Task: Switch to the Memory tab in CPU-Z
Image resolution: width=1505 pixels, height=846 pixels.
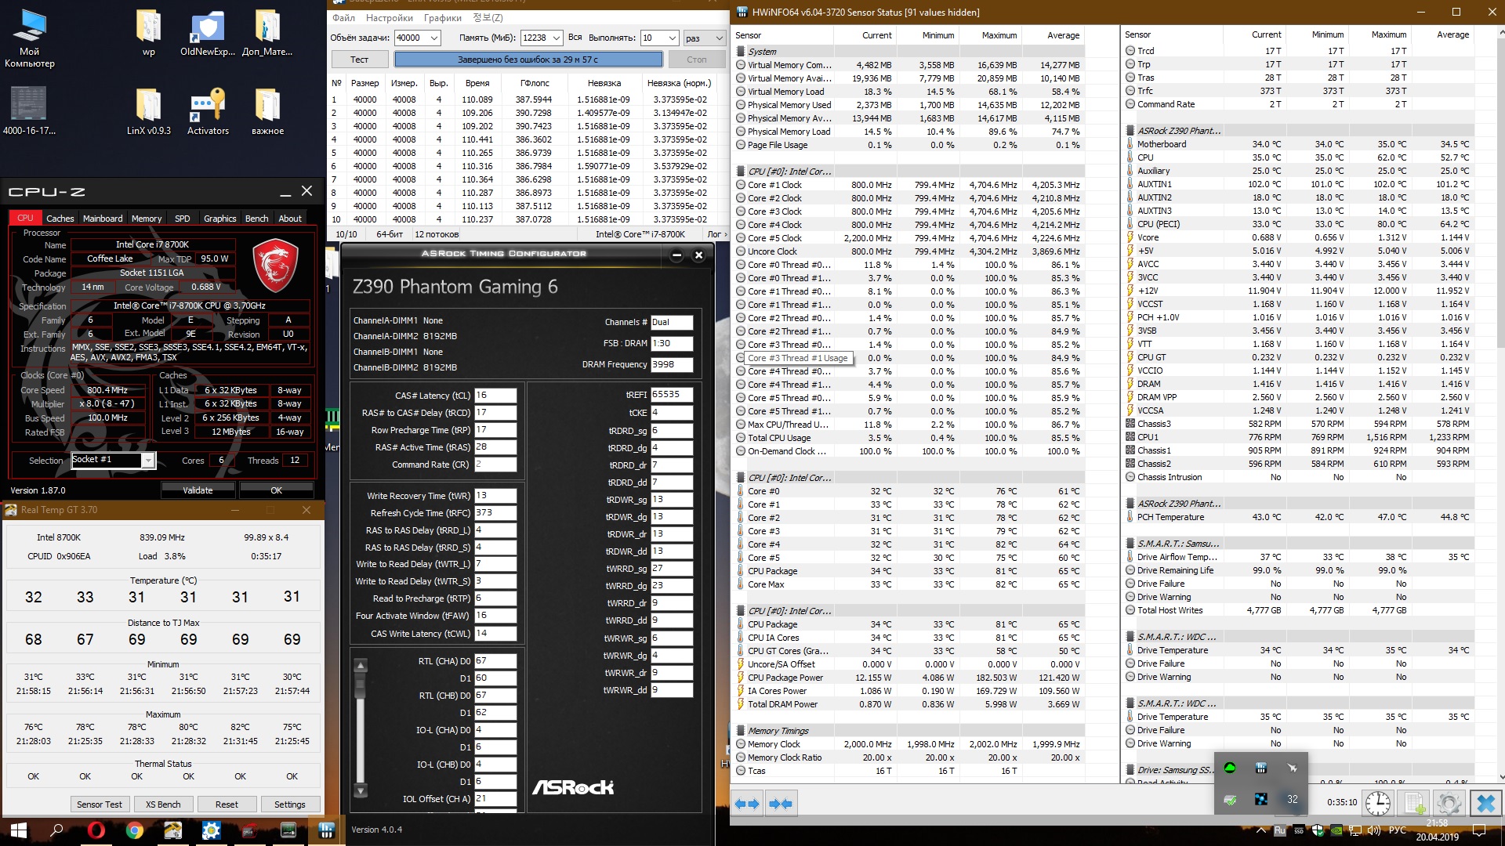Action: click(x=147, y=219)
